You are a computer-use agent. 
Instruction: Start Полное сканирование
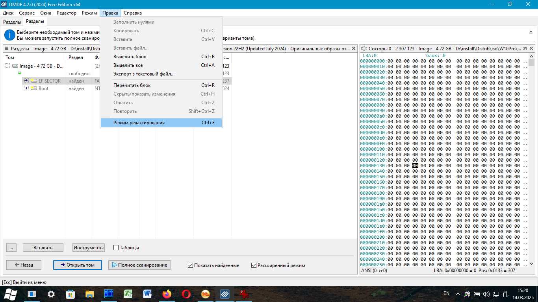[139, 265]
